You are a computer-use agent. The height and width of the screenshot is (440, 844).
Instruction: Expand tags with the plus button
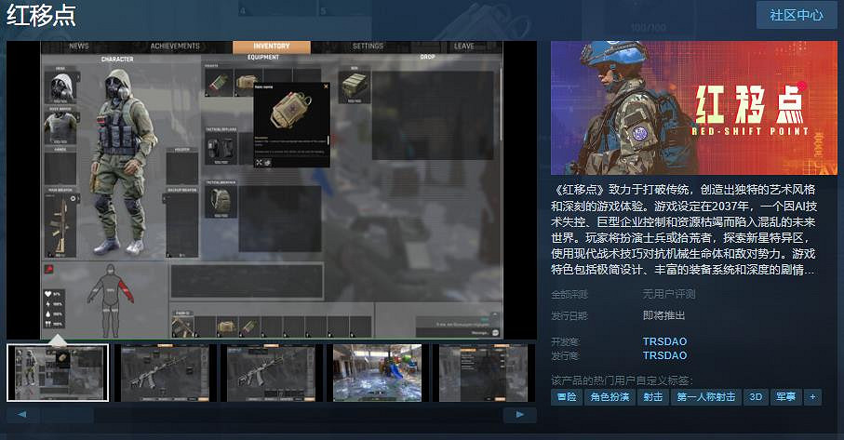(812, 396)
